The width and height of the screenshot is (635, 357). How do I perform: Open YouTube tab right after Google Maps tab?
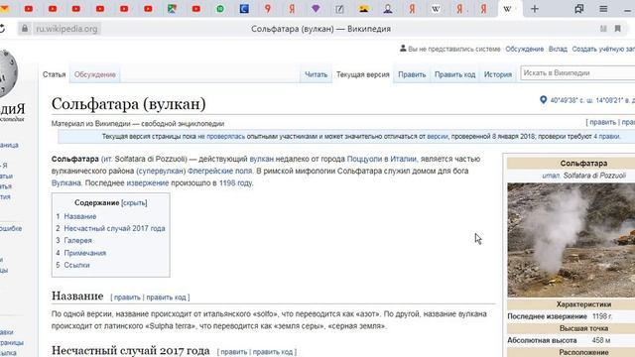[x=196, y=9]
